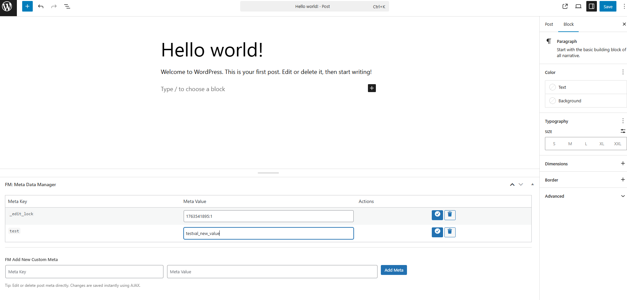Click the WordPress logo icon

tap(7, 6)
